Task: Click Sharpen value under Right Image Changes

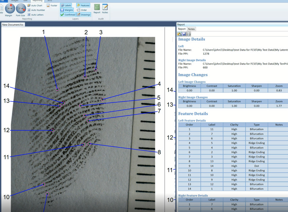Action: click(x=257, y=106)
